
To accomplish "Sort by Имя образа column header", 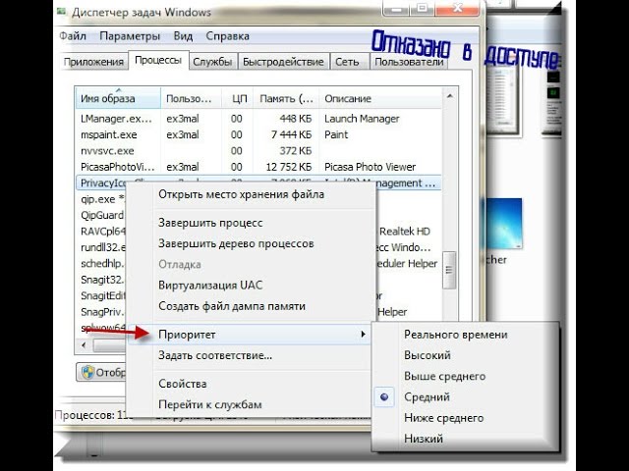I will 118,98.
